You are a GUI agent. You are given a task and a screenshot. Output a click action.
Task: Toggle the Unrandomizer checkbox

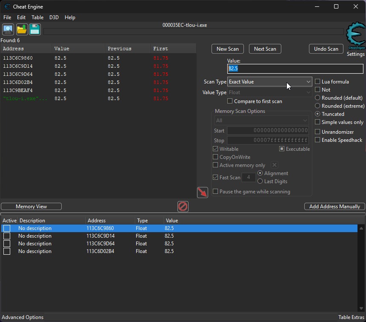tap(317, 132)
